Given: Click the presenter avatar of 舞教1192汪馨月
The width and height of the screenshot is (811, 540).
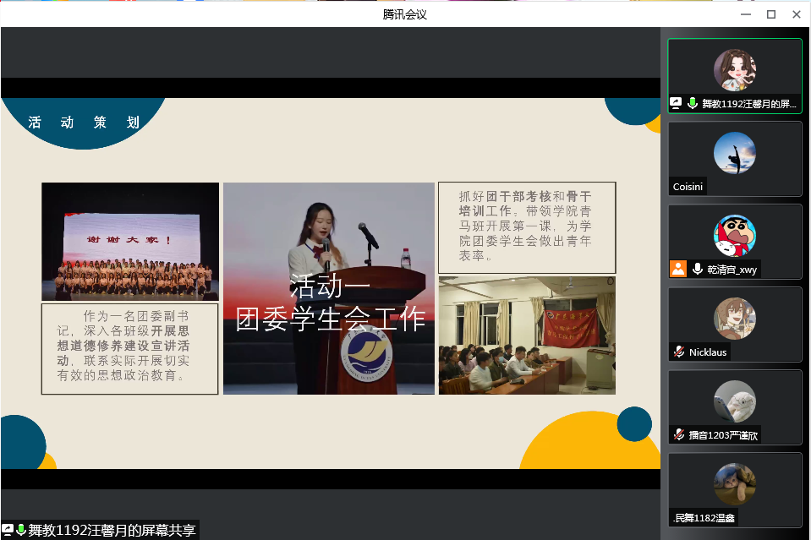Looking at the screenshot, I should (734, 70).
